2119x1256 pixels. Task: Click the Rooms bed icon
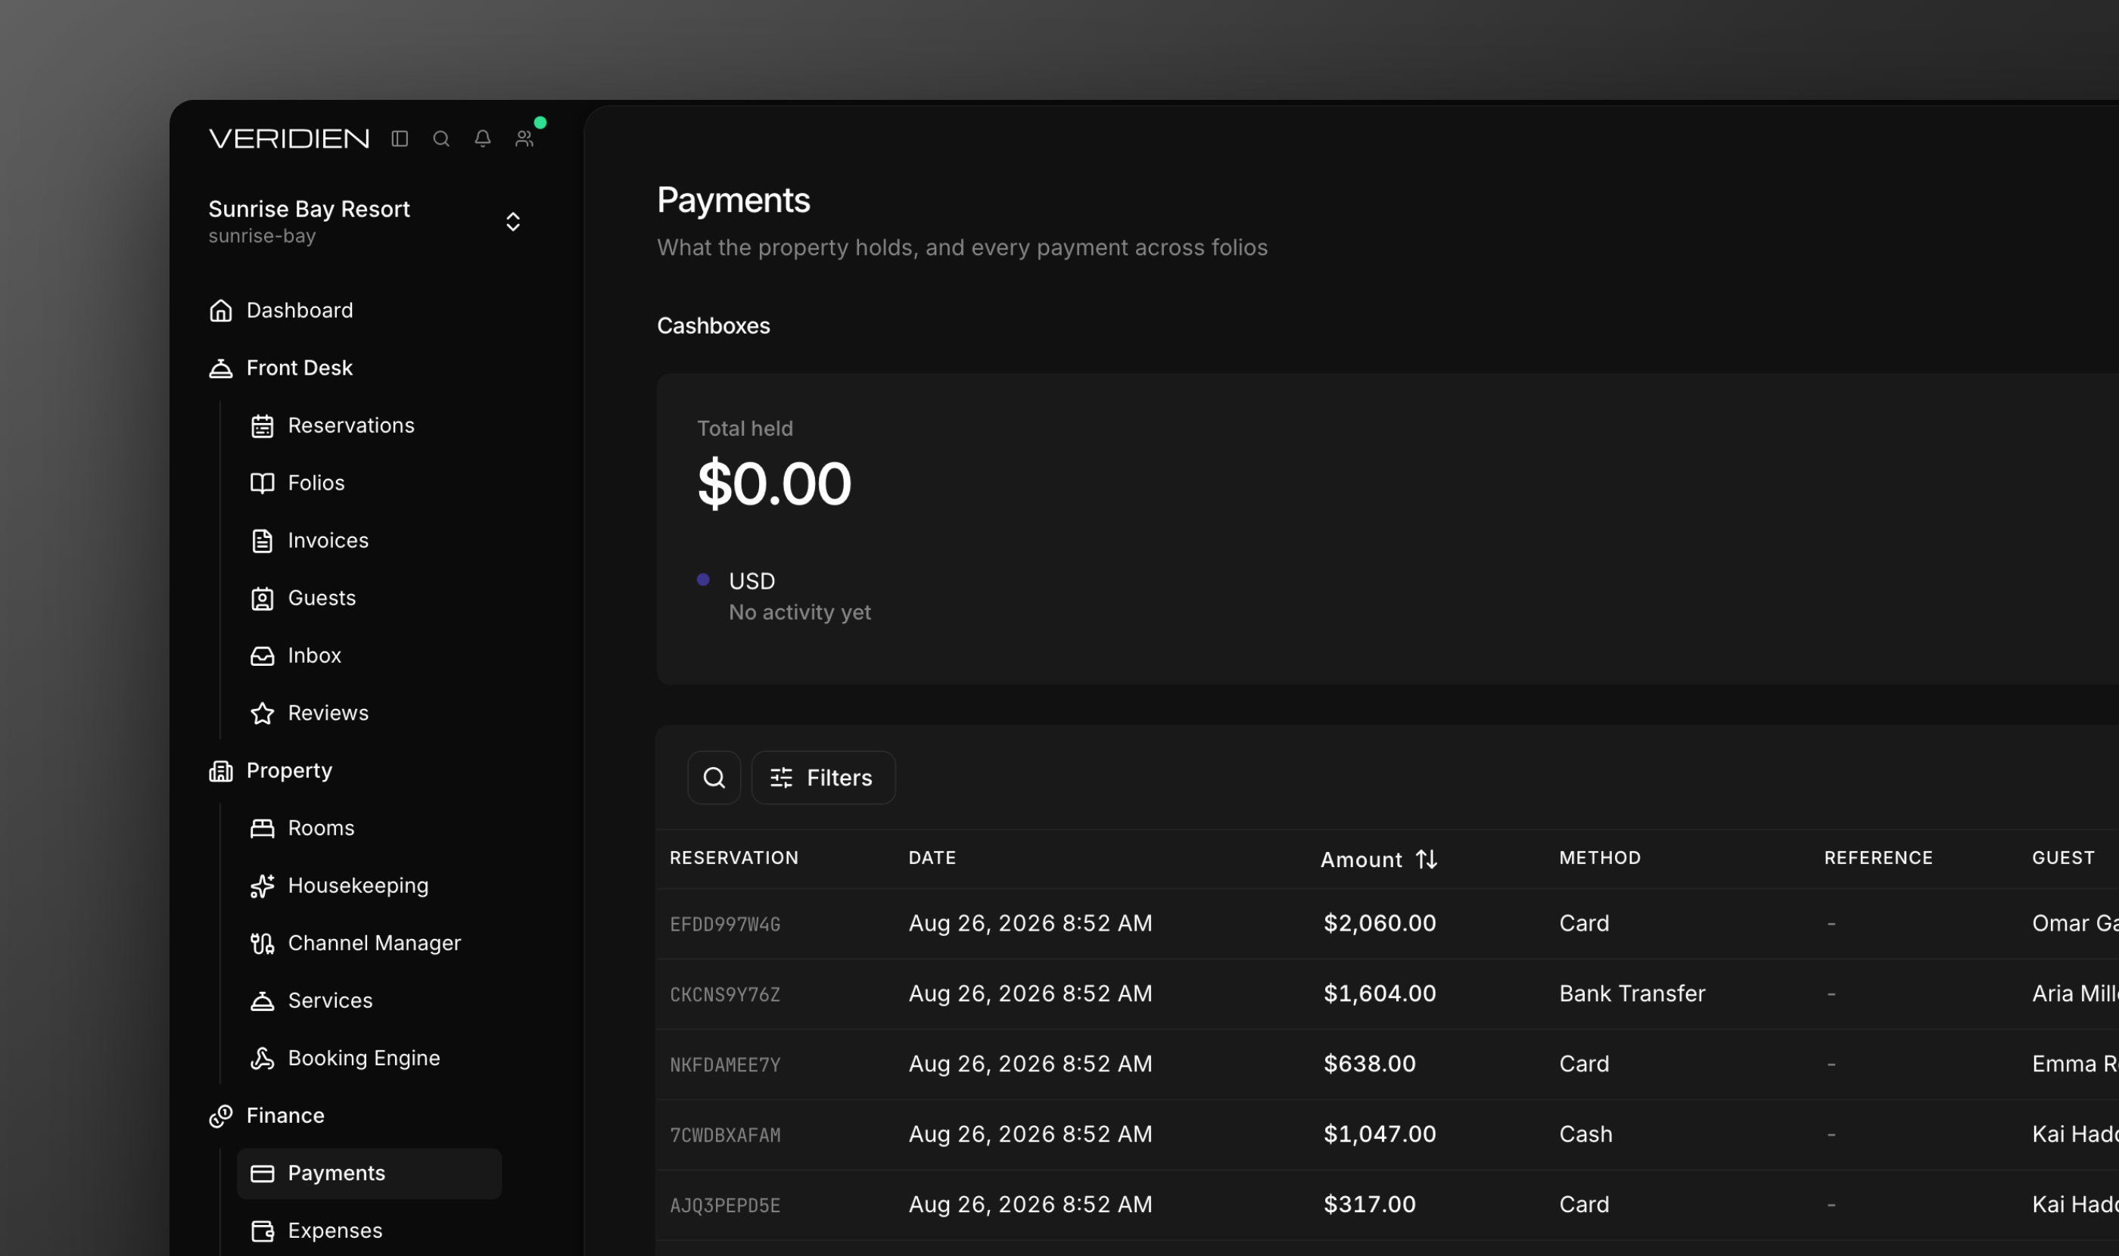point(263,829)
